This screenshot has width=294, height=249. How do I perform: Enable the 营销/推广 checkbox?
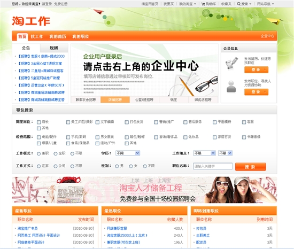[x=156, y=122]
